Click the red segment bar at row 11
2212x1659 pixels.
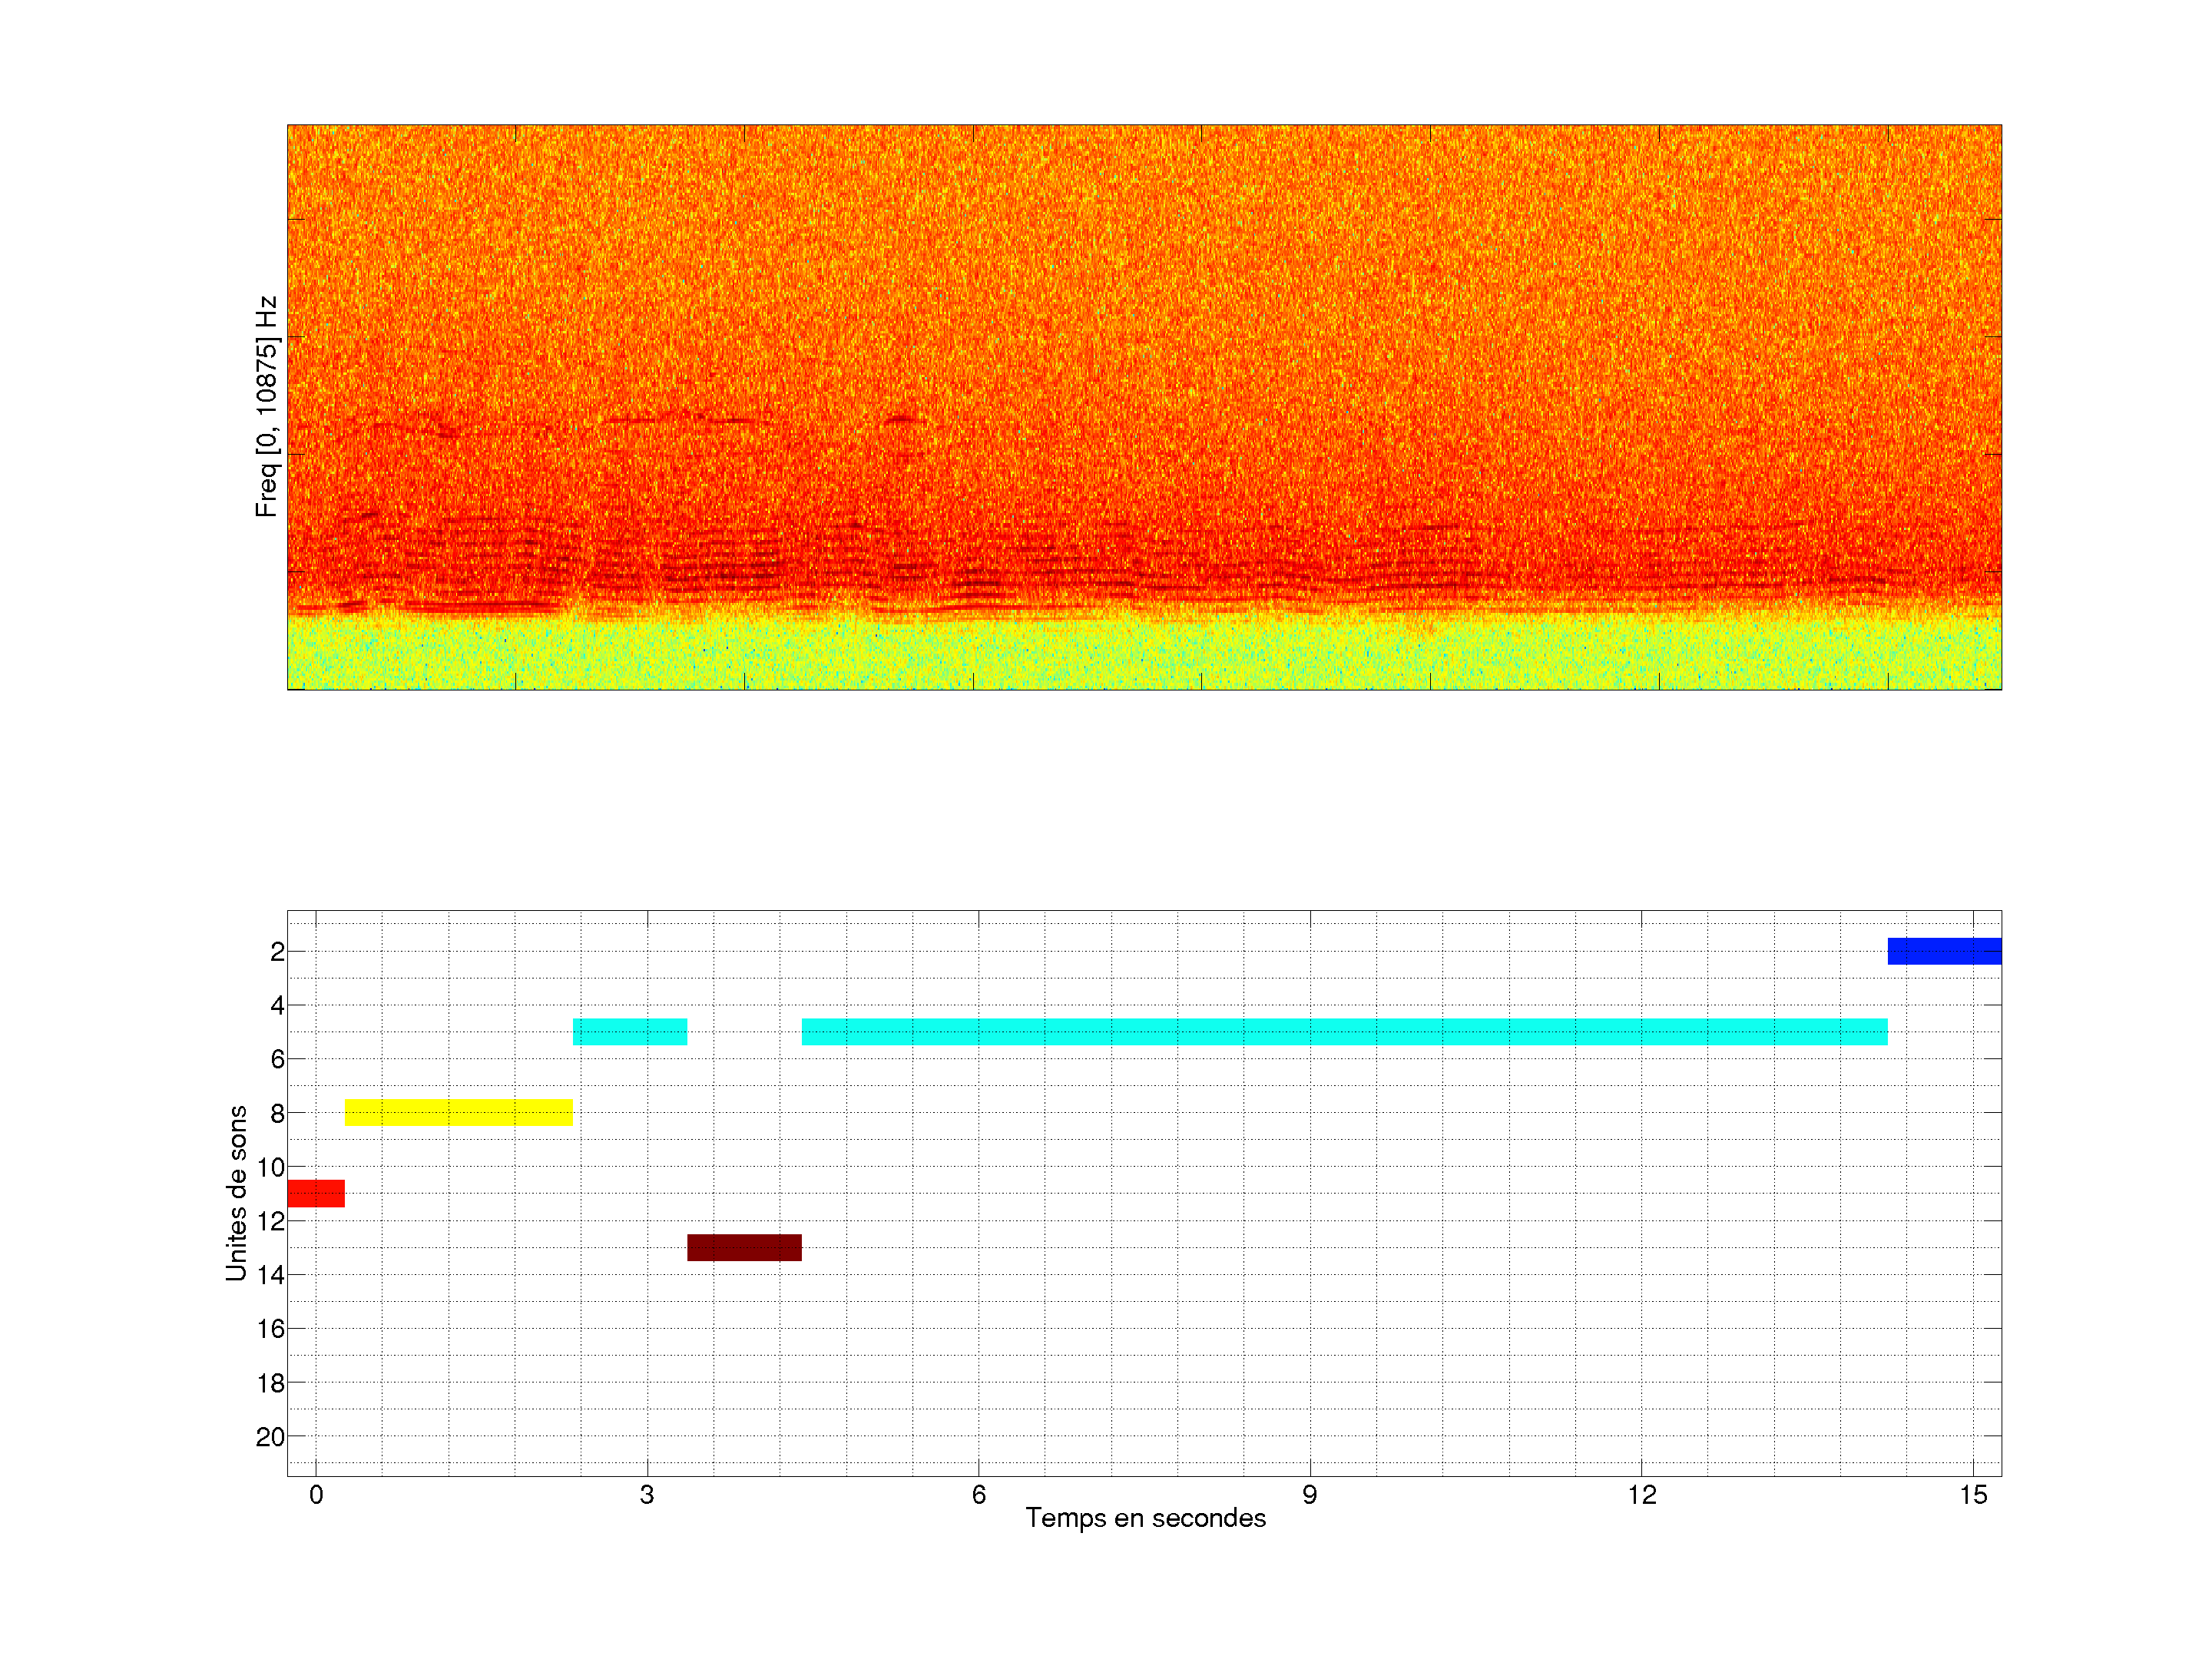tap(316, 1193)
